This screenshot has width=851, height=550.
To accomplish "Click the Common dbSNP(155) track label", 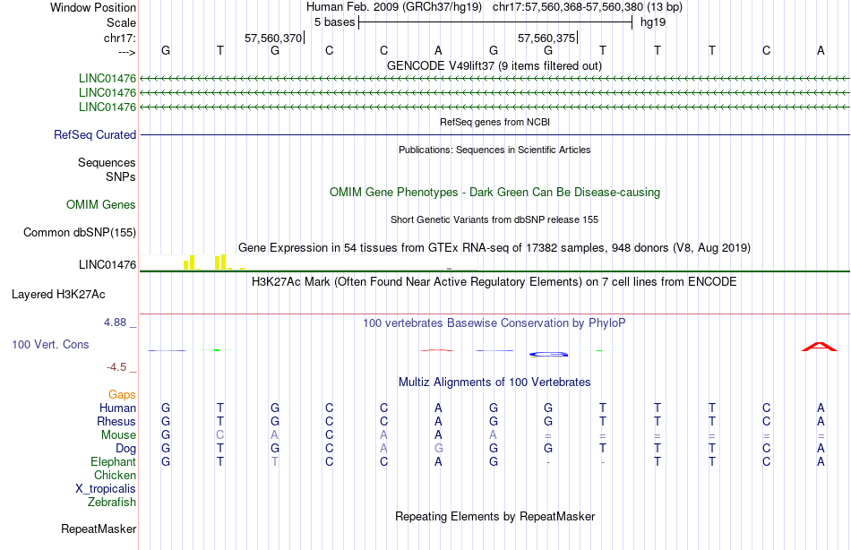I will pyautogui.click(x=80, y=232).
